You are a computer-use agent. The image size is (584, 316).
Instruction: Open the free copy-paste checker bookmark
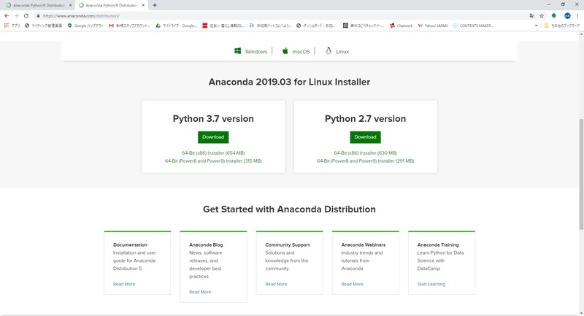[x=363, y=26]
